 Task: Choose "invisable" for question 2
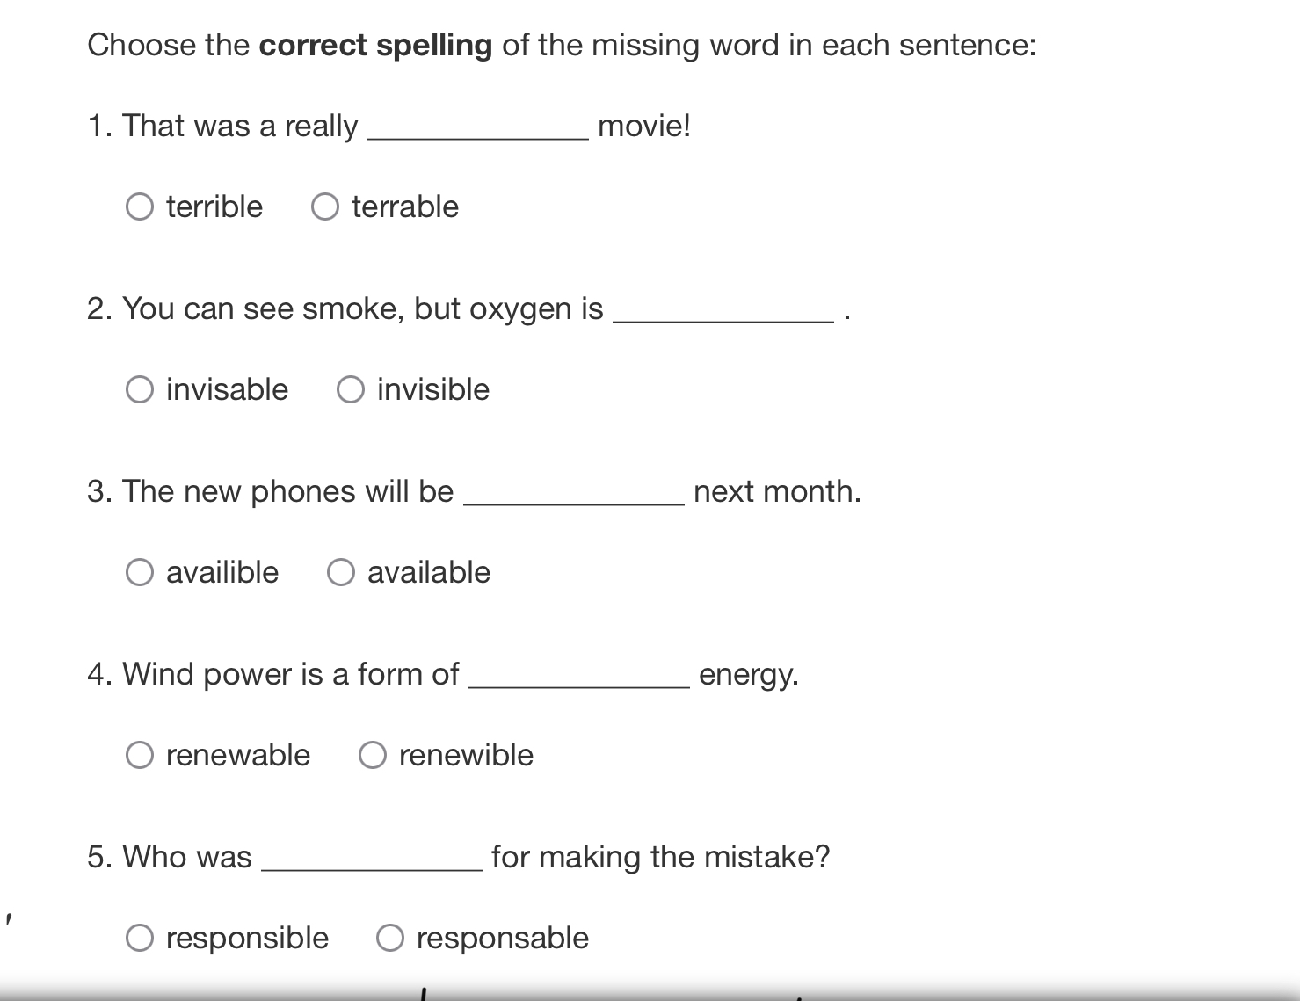[140, 389]
